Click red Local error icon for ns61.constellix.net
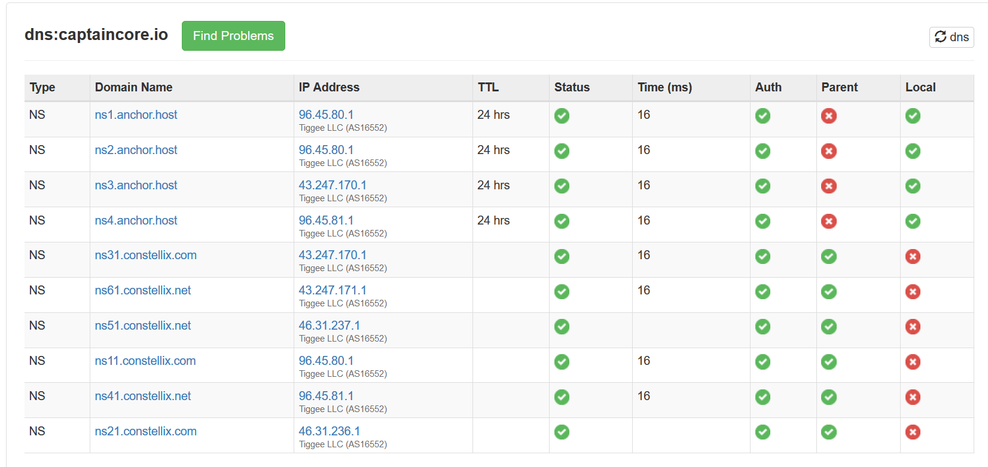 pyautogui.click(x=913, y=291)
